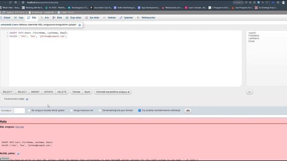Toggle Bu sorguyu burada tekrar göster checkbox
This screenshot has width=287, height=161.
pyautogui.click(x=29, y=110)
